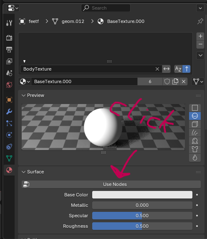The width and height of the screenshot is (207, 239).
Task: Duplicate material with new material icon
Action: pos(175,81)
